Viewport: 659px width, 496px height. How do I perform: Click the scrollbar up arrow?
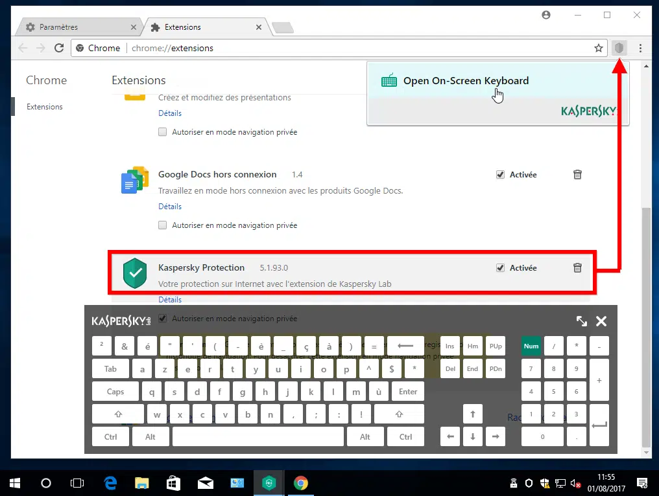646,66
